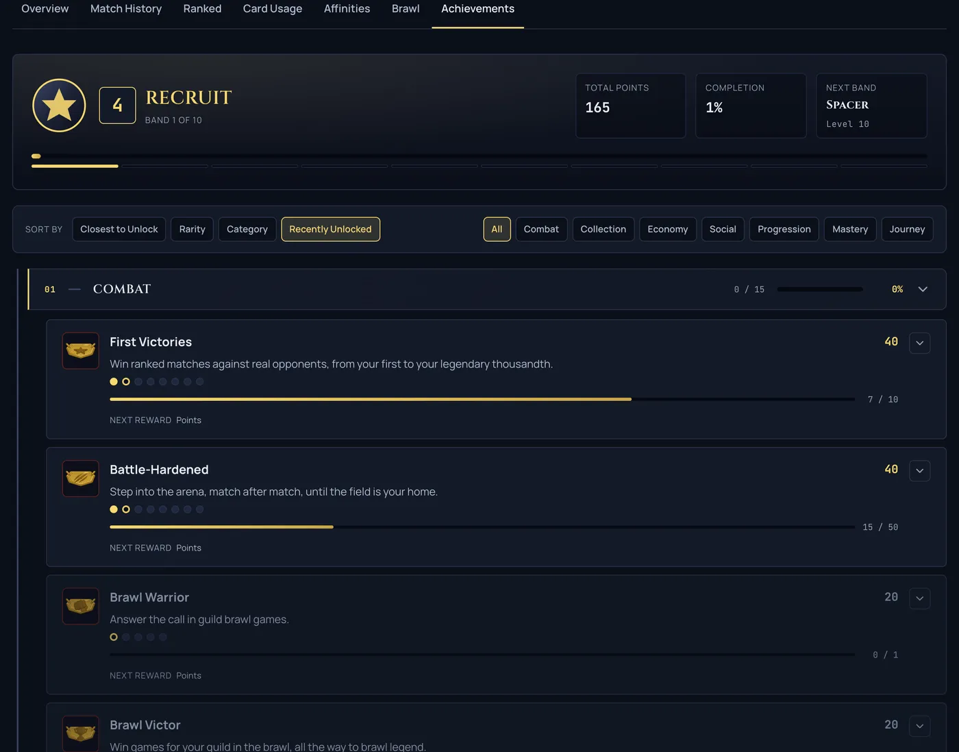Click the band progress segment bar

pyautogui.click(x=479, y=166)
